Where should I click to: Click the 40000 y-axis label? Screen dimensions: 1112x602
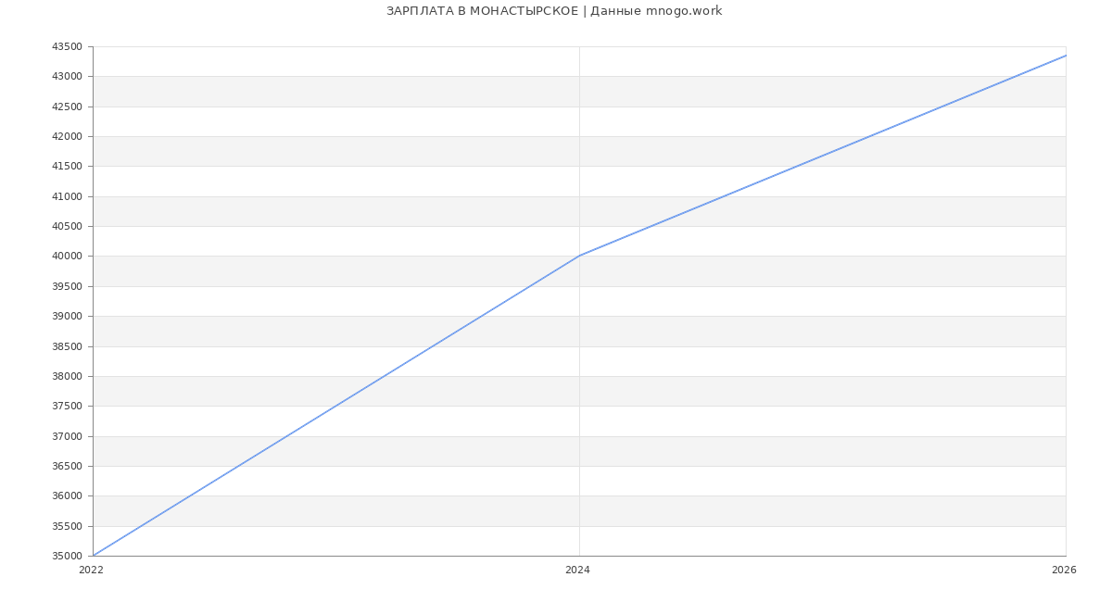click(67, 257)
